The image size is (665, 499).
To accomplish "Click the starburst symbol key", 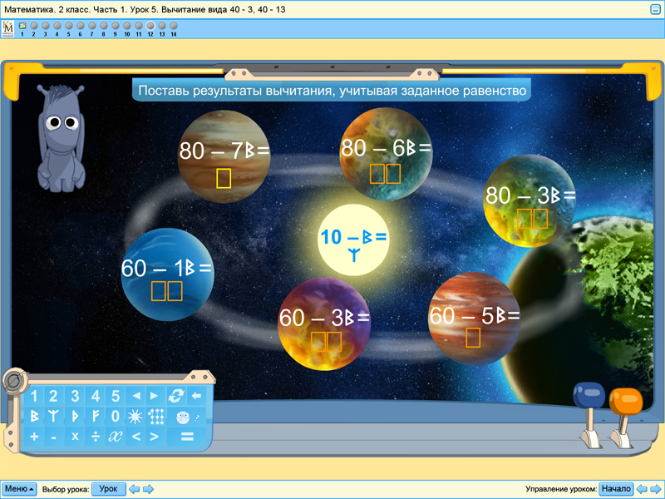I will tap(135, 416).
